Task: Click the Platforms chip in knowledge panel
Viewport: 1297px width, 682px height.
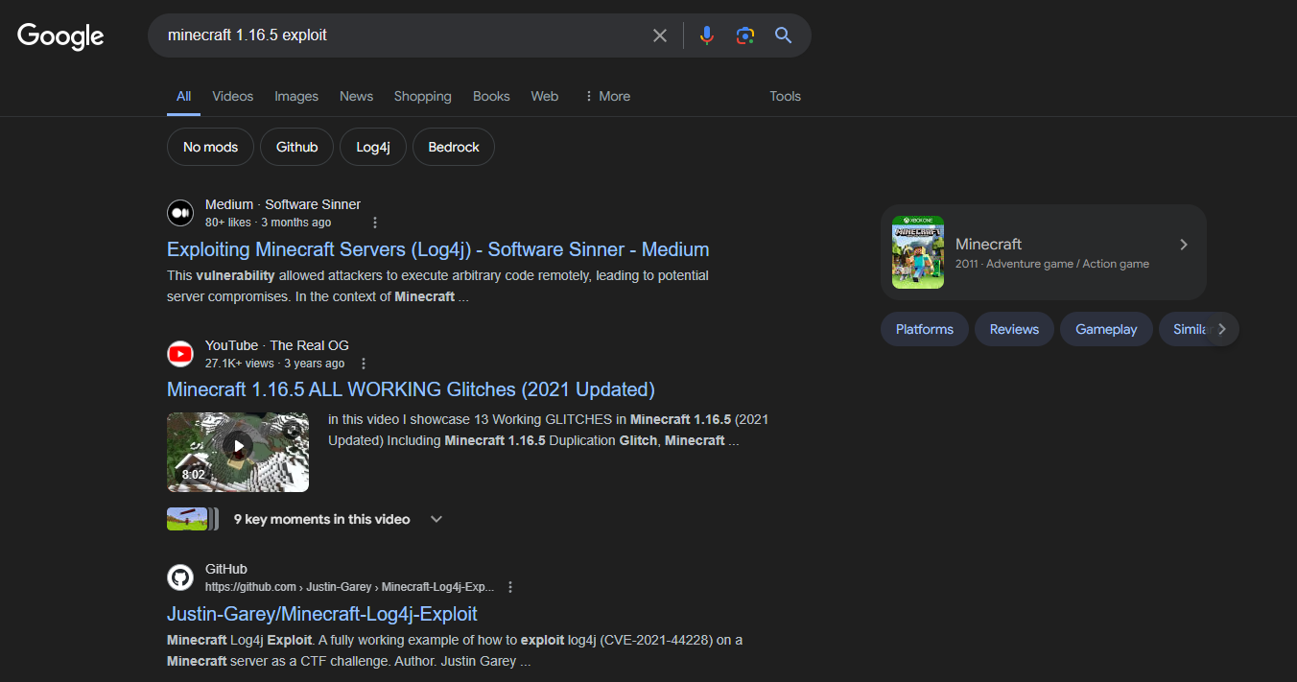Action: coord(925,329)
